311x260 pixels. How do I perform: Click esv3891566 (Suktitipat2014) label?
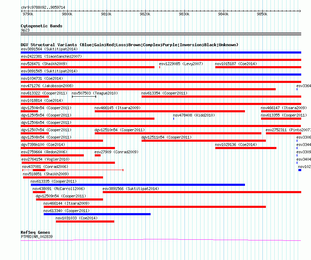[131, 189]
